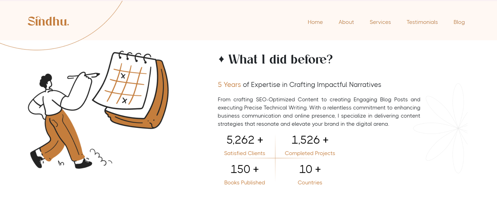The height and width of the screenshot is (224, 497).
Task: Go to the About page
Action: (x=346, y=22)
